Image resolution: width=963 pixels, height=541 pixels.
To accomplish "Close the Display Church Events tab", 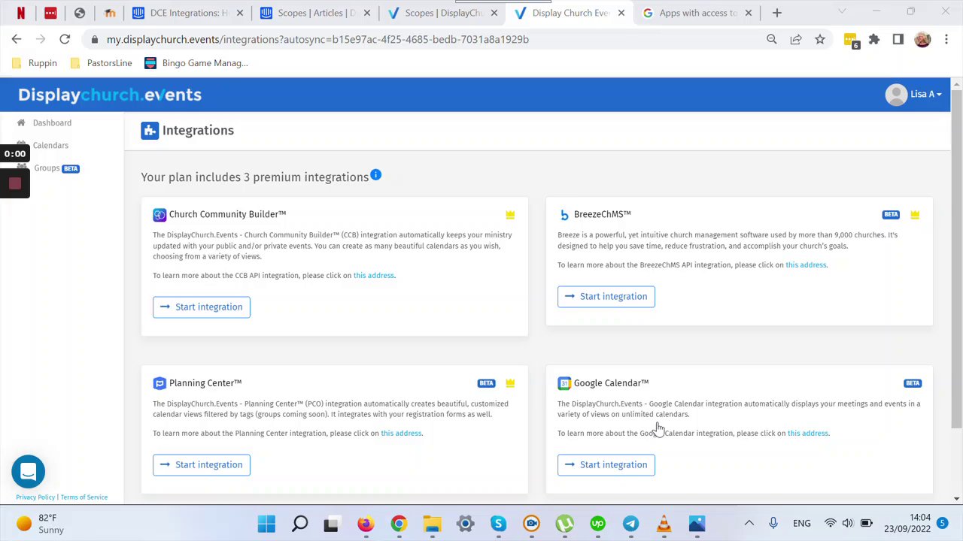I will pos(621,13).
